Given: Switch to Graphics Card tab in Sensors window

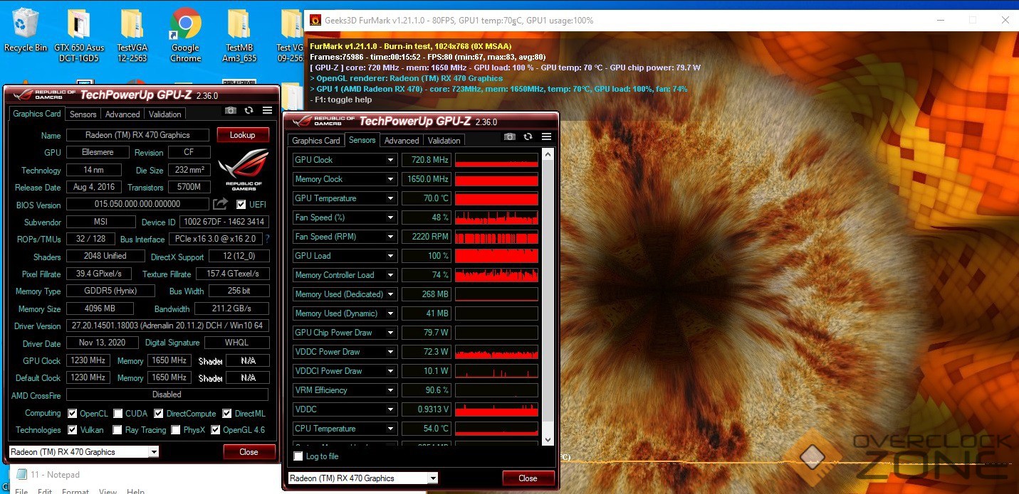Looking at the screenshot, I should pos(316,141).
